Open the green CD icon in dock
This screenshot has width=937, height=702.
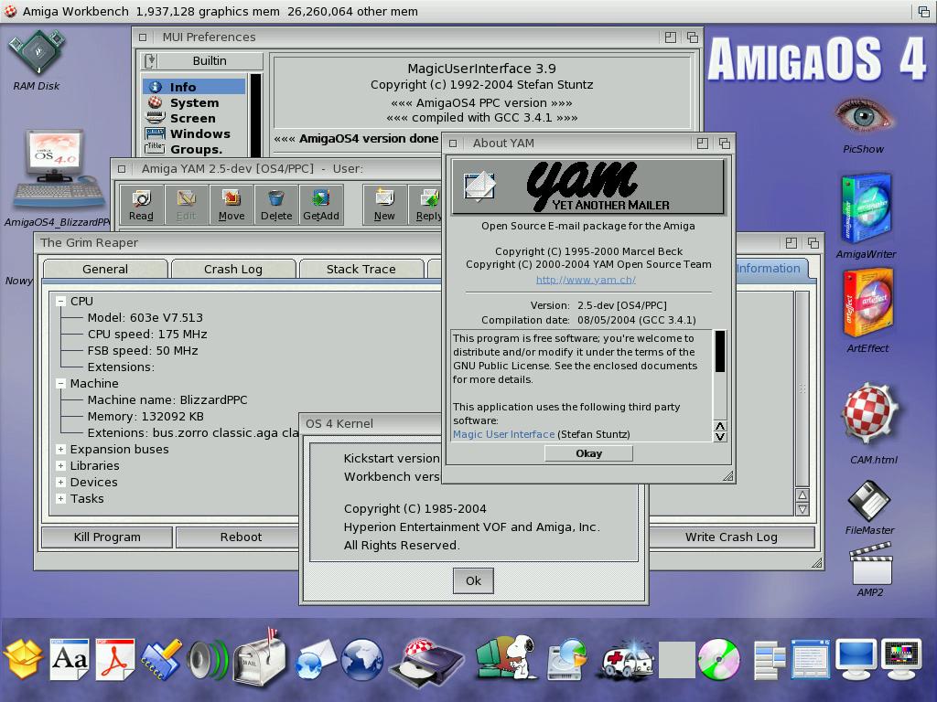719,660
